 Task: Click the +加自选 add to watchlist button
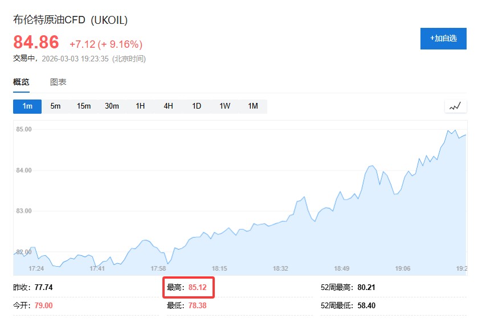[x=443, y=38]
